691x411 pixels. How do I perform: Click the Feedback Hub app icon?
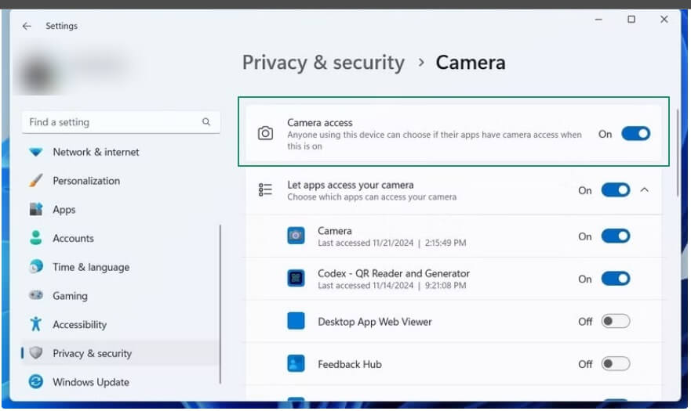(x=296, y=363)
